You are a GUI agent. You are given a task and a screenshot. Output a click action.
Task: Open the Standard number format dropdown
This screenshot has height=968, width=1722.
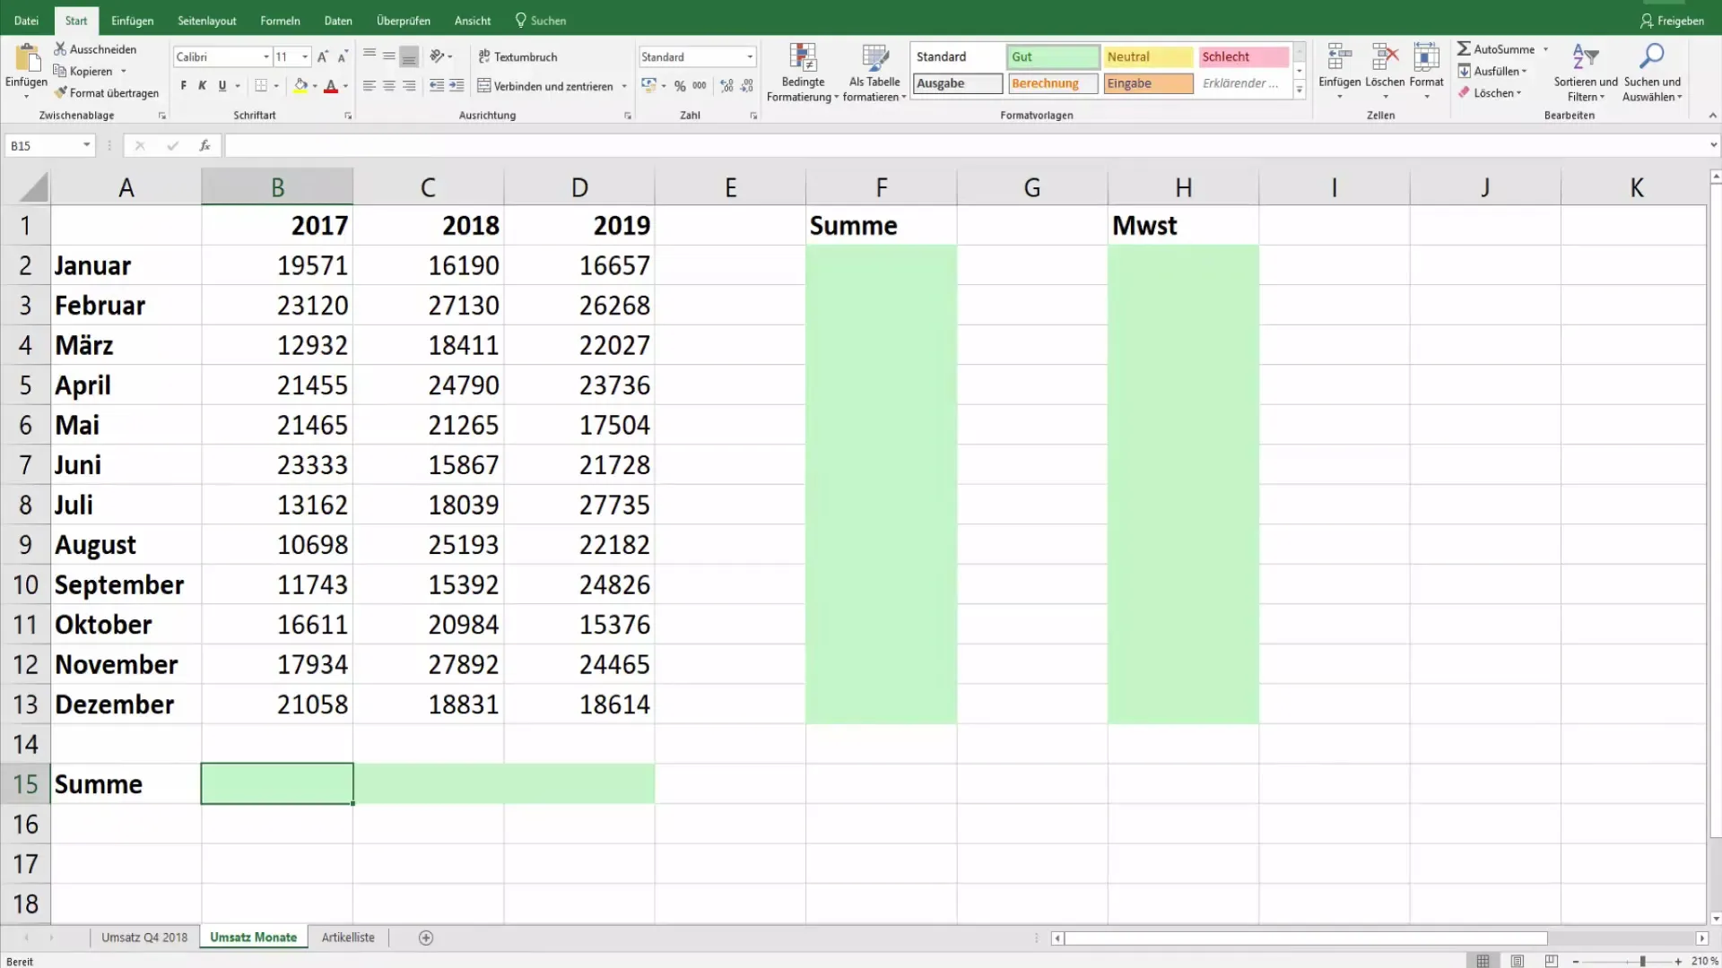tap(750, 56)
